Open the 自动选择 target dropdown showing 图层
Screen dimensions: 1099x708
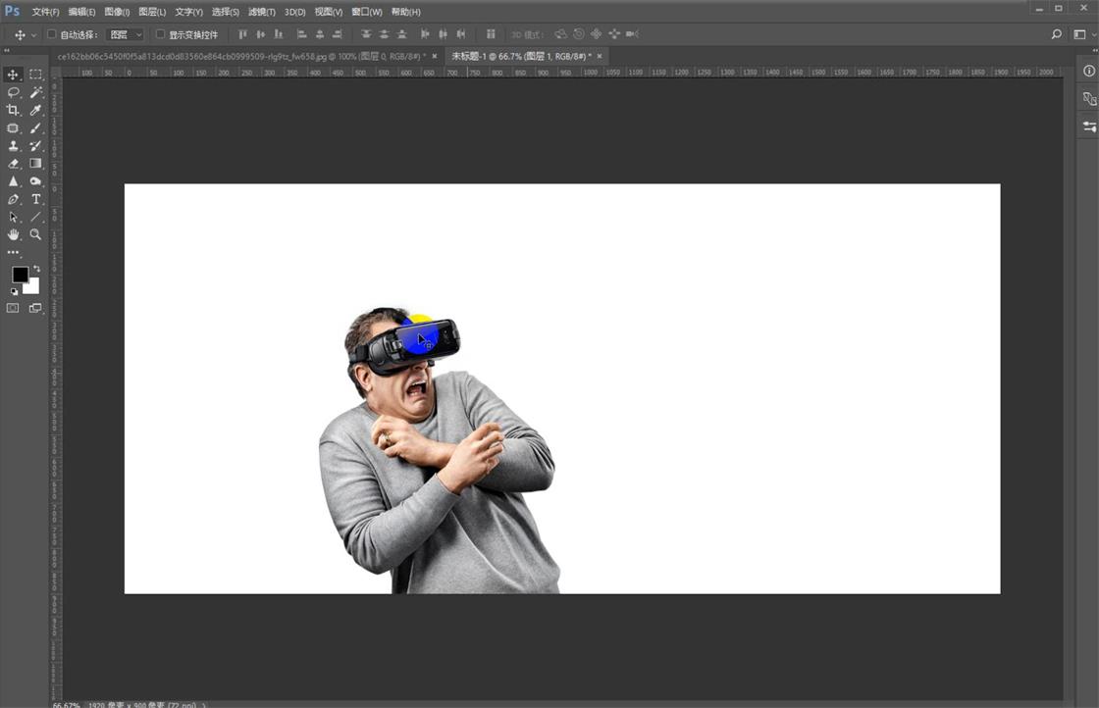click(126, 34)
